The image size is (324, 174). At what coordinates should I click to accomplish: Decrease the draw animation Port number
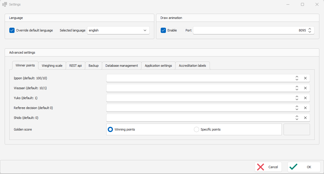pos(309,32)
